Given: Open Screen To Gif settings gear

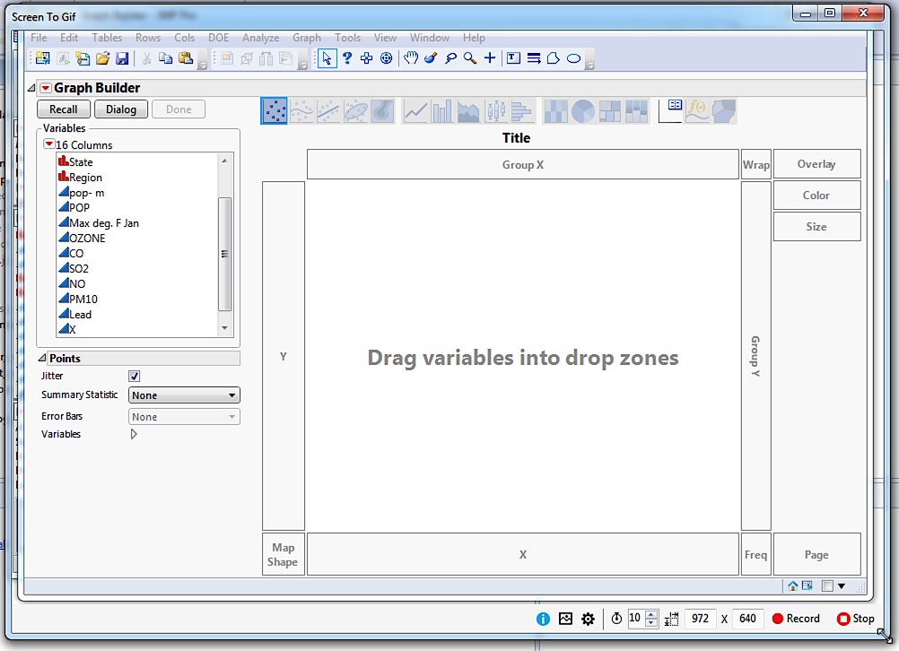Looking at the screenshot, I should click(588, 618).
